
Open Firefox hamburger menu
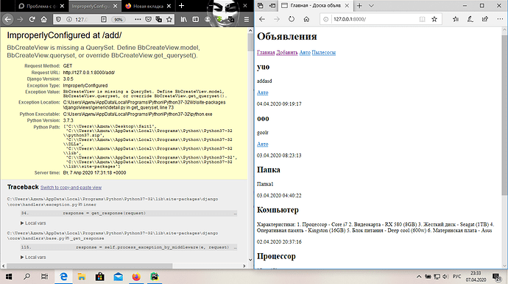[x=247, y=19]
